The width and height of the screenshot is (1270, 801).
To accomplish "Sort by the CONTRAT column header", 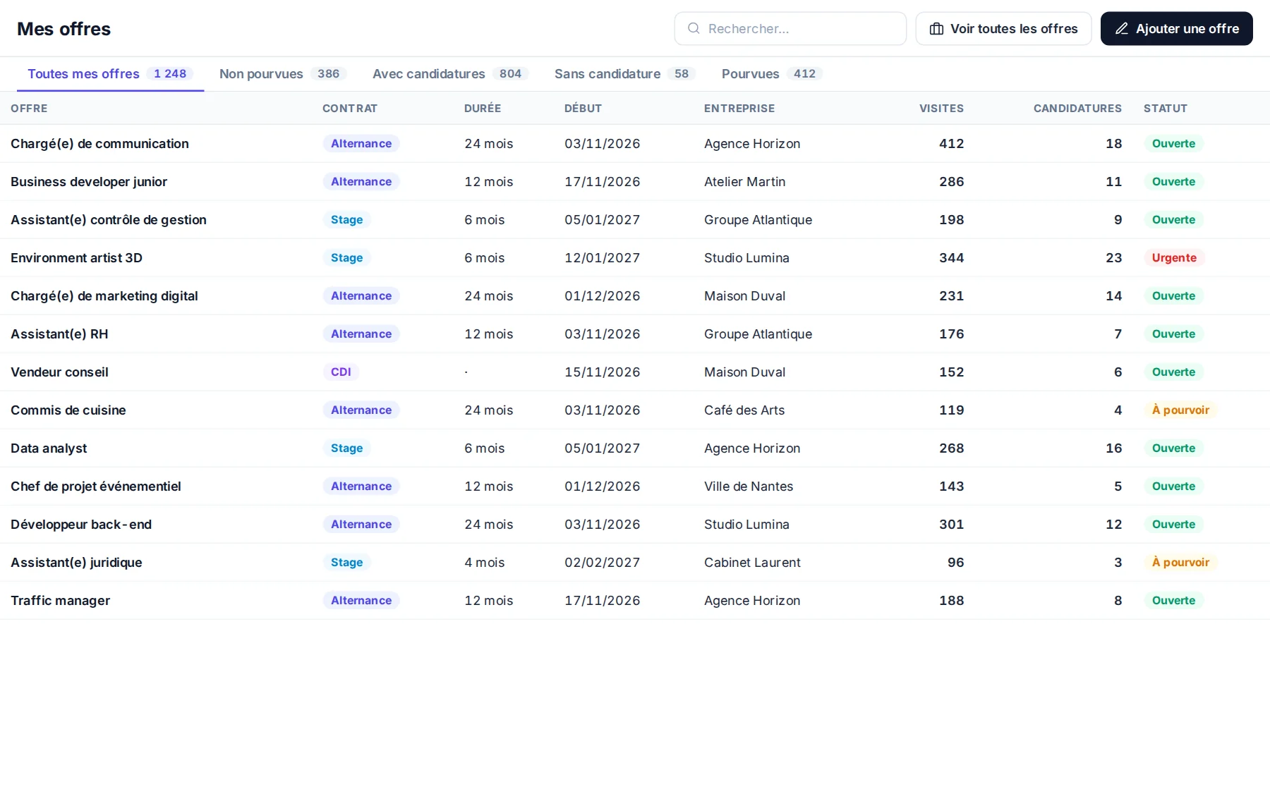I will [350, 109].
